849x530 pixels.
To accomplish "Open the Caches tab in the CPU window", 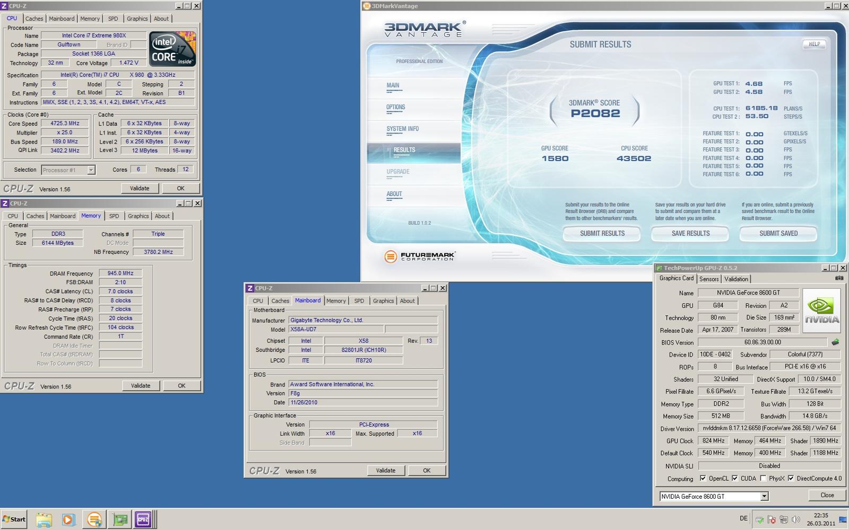I will click(x=34, y=19).
